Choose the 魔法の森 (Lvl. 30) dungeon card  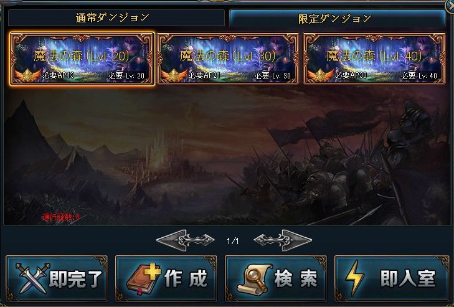[228, 59]
